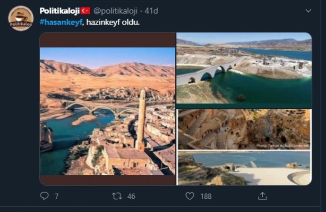Image resolution: width=326 pixels, height=212 pixels.
Task: Reply to the tweet via speech bubble icon
Action: (x=44, y=196)
